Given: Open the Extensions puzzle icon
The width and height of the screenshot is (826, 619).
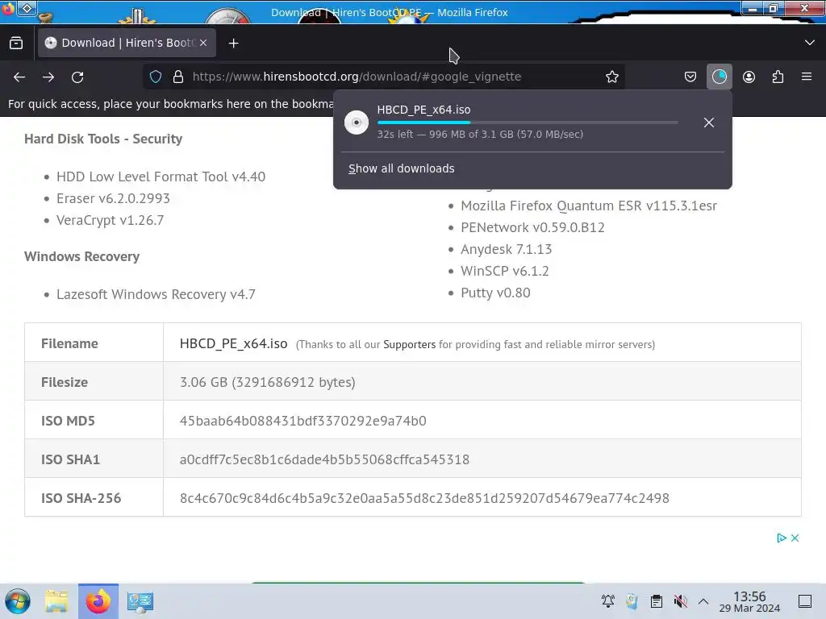Looking at the screenshot, I should point(778,77).
